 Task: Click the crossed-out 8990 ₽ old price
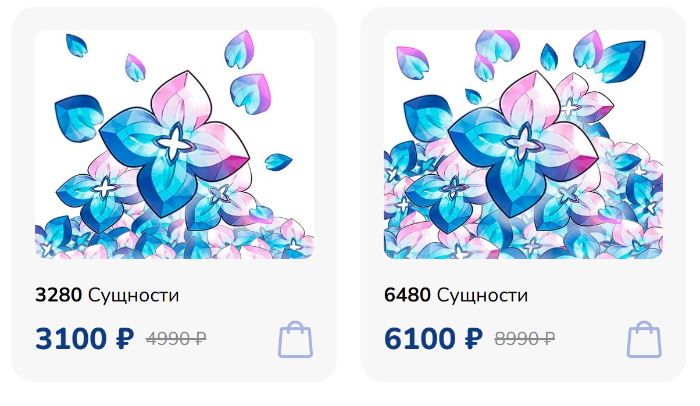tap(525, 338)
